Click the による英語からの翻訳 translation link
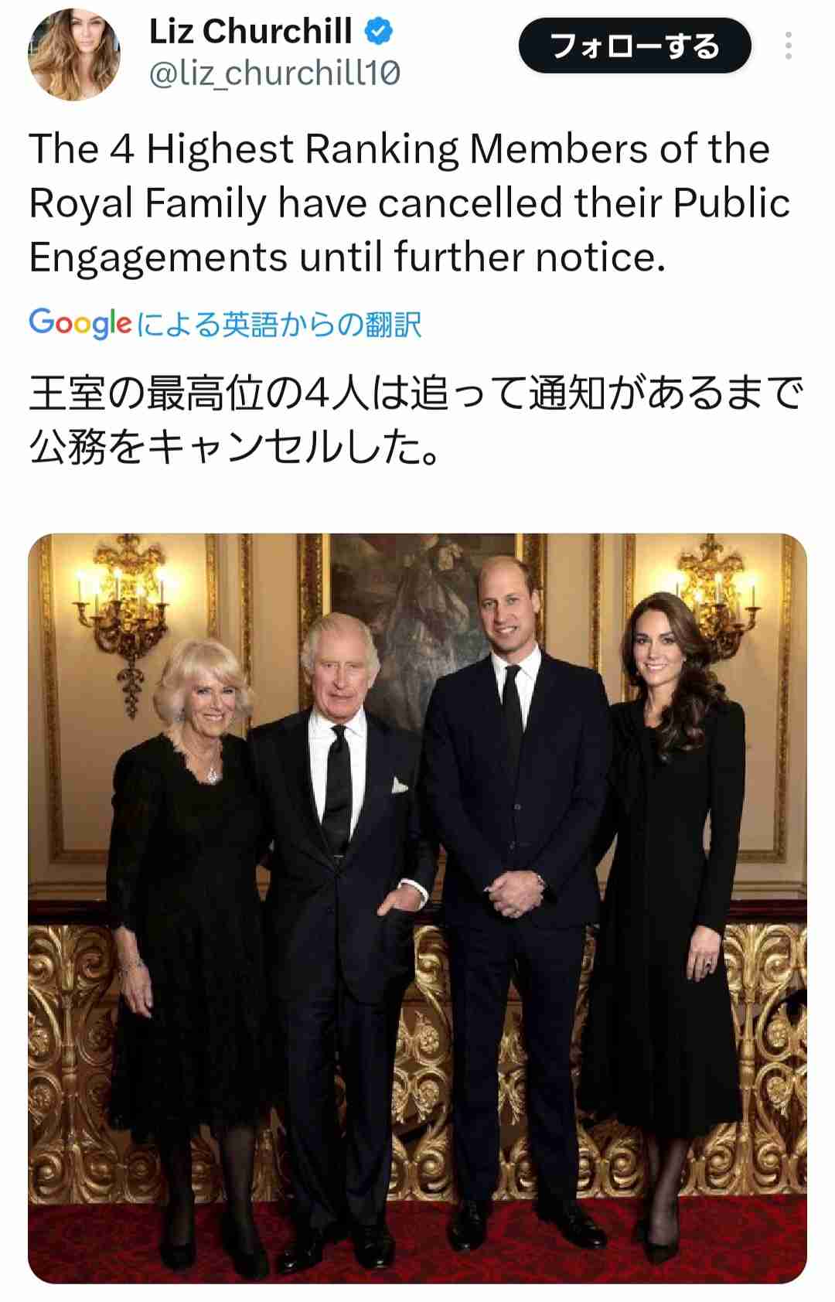The width and height of the screenshot is (835, 1302). pos(279,324)
